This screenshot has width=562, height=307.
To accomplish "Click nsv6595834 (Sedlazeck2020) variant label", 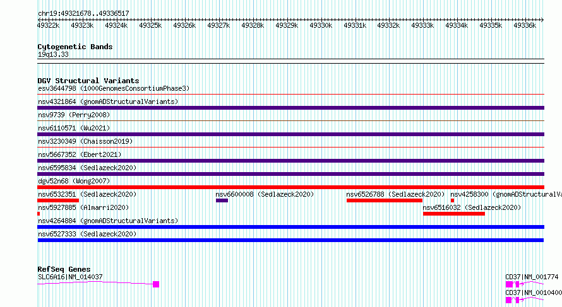I will pos(87,168).
